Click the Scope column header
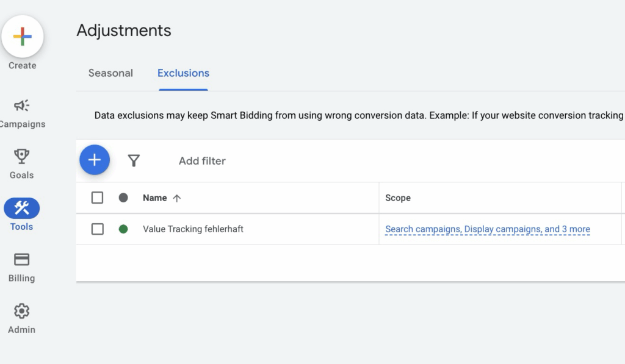Viewport: 625px width, 364px height. point(398,198)
